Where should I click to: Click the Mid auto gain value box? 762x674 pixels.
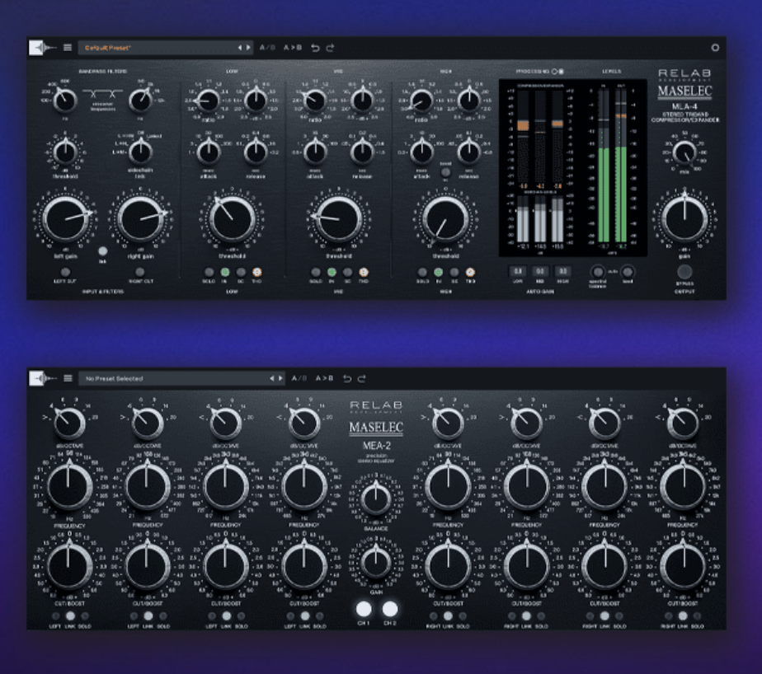point(540,271)
